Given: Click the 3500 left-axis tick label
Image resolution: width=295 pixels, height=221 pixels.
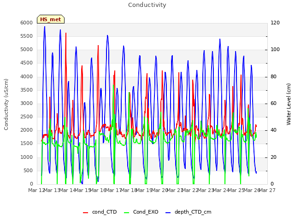Looking at the screenshot, I should [x=27, y=90].
